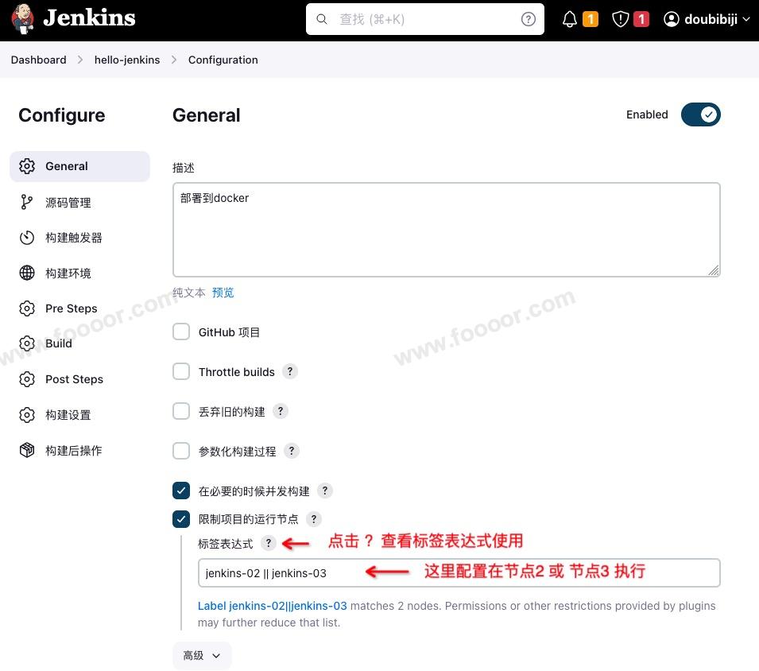This screenshot has height=671, width=759.
Task: Select 源码管理 in the sidebar
Action: (68, 203)
